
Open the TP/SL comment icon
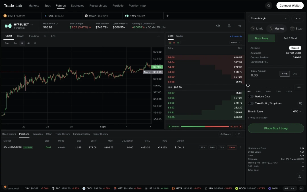pyautogui.click(x=300, y=103)
